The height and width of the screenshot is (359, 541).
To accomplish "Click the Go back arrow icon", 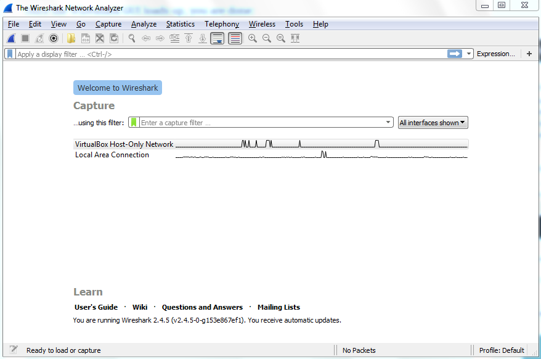I will pyautogui.click(x=146, y=38).
